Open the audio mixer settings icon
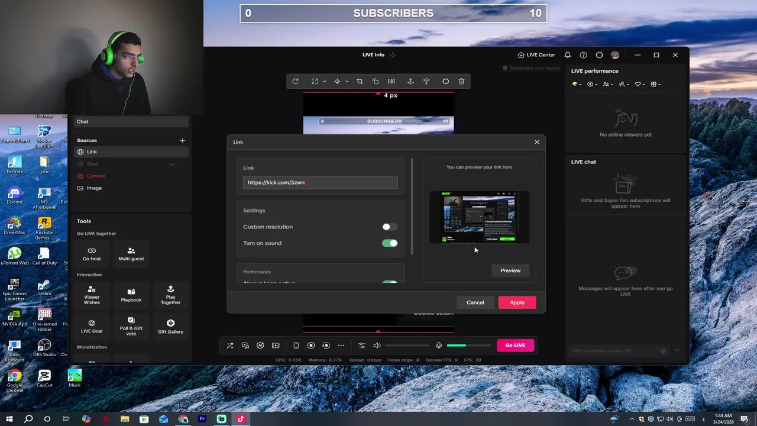 [x=362, y=346]
